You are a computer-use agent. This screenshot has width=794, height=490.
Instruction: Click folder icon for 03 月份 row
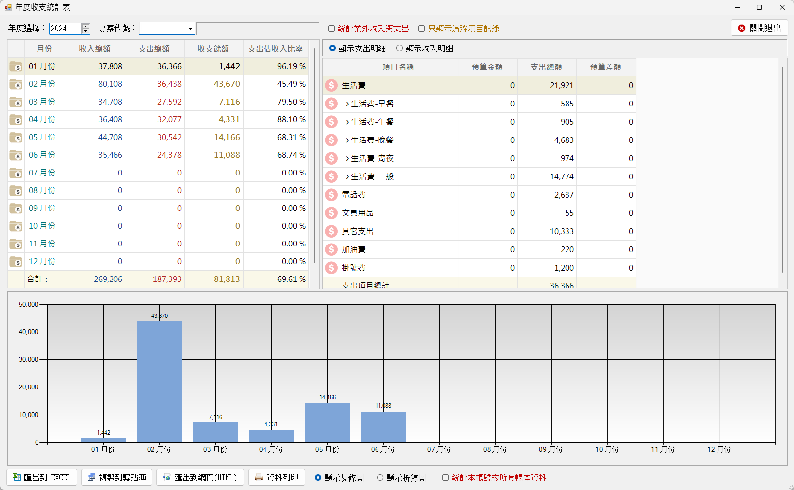click(x=16, y=102)
